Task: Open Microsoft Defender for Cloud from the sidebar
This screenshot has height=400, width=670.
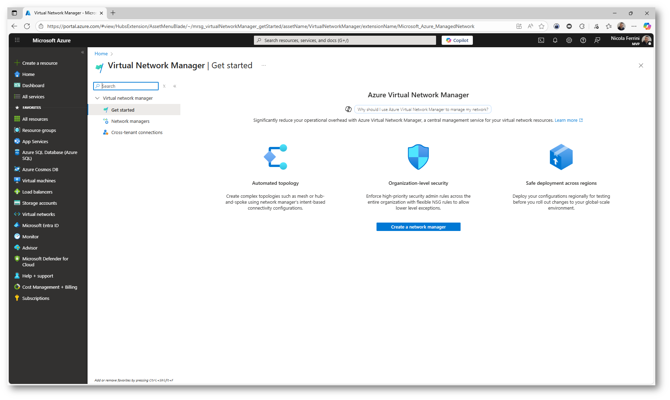Action: pyautogui.click(x=45, y=261)
